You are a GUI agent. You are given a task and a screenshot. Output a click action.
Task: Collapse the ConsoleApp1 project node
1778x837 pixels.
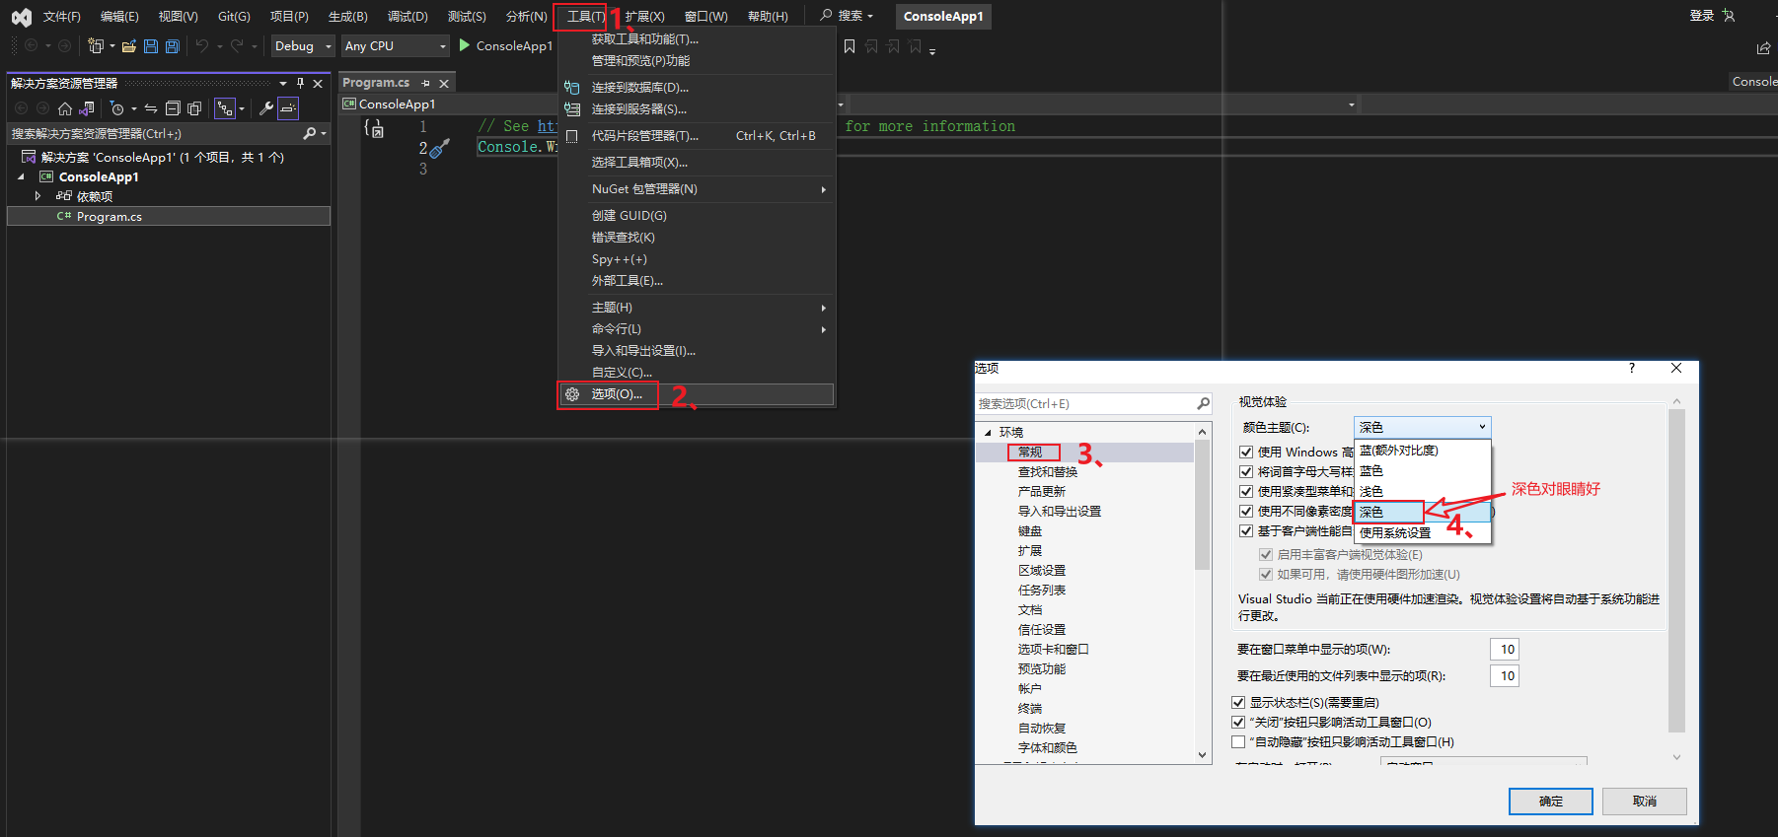point(21,176)
